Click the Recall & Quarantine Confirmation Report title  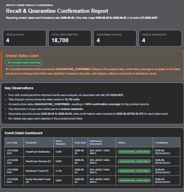[57, 11]
